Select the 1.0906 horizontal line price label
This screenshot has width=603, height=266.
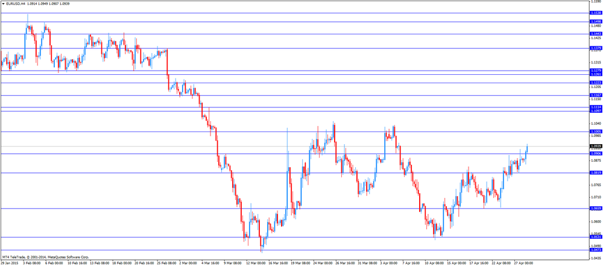[x=596, y=154]
